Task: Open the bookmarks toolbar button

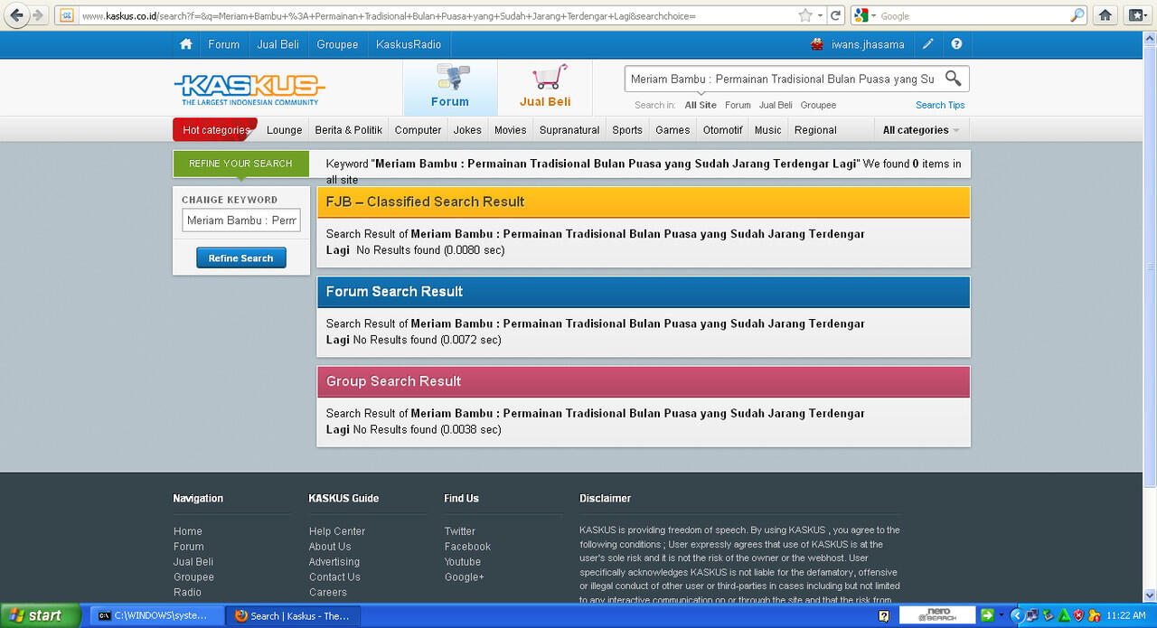Action: pos(1136,15)
